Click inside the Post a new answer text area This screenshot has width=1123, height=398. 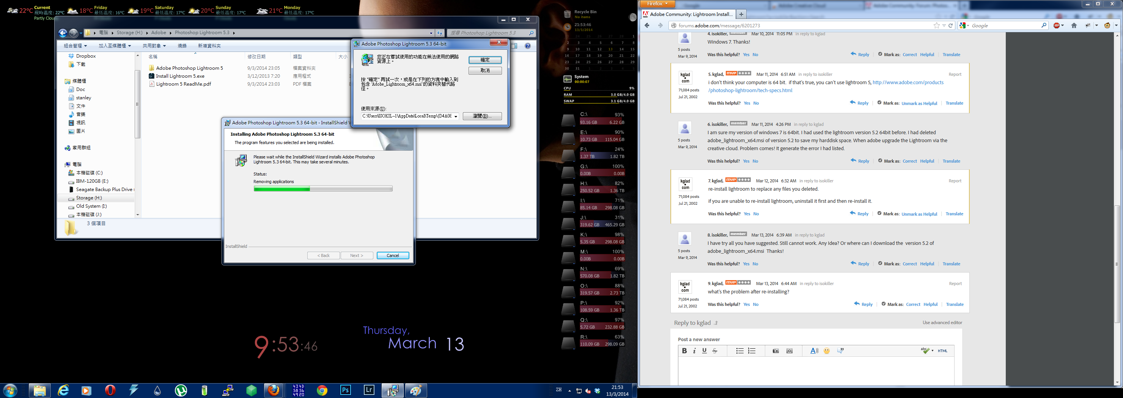point(816,371)
